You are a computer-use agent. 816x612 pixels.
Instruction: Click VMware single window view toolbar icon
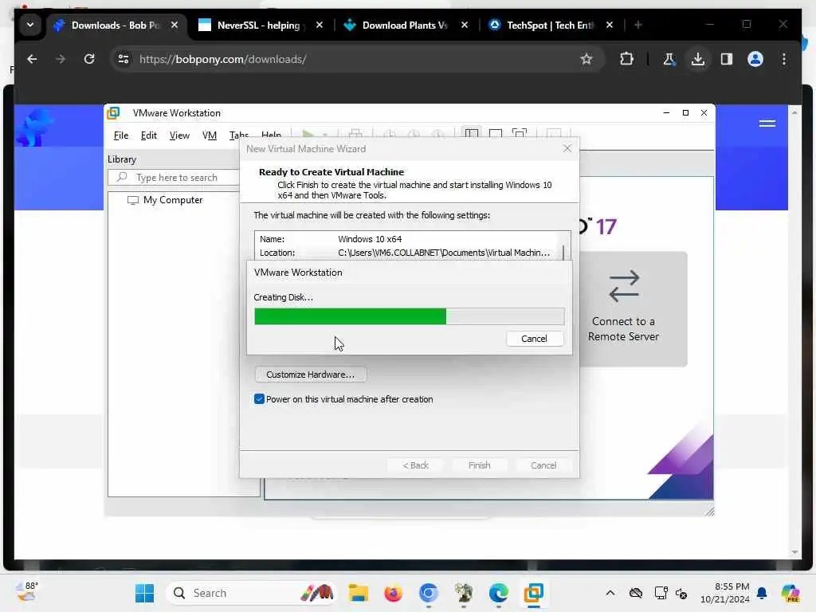[x=496, y=134]
